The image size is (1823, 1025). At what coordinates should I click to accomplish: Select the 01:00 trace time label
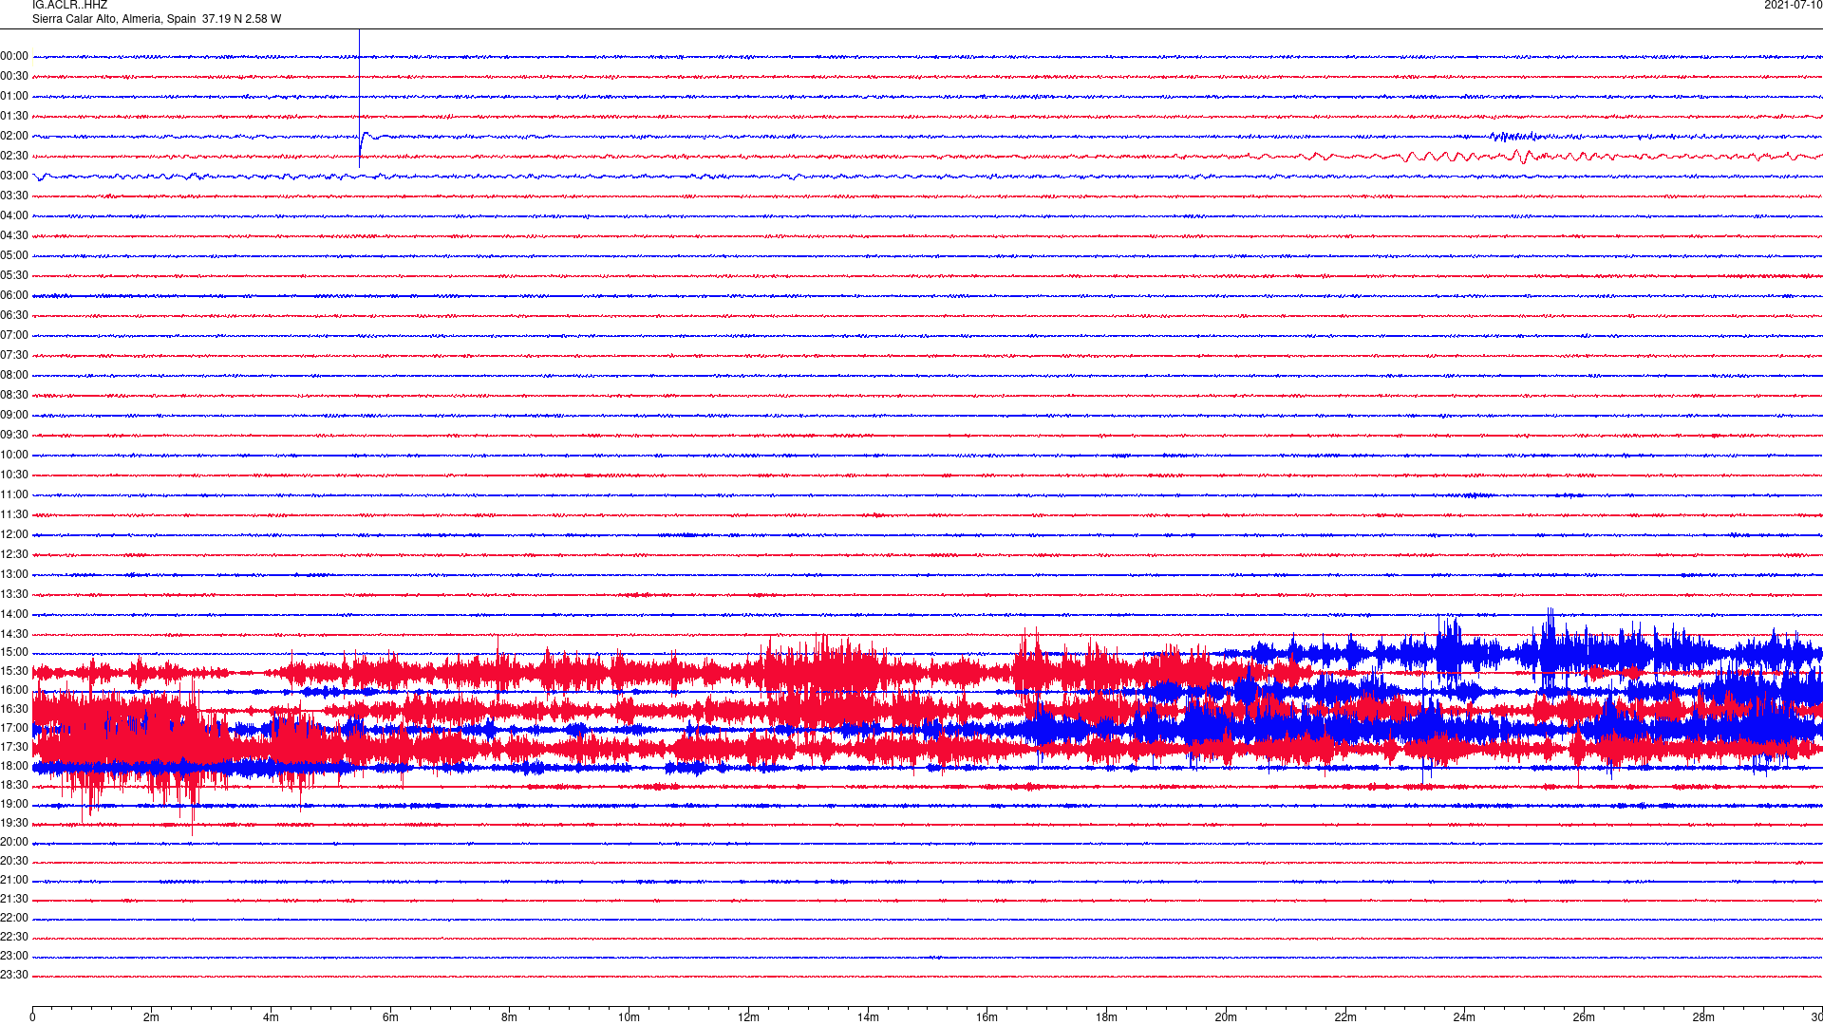(14, 97)
